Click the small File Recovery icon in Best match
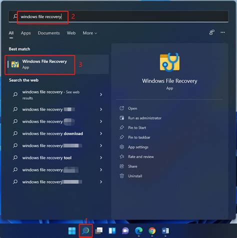This screenshot has height=238, width=237. pyautogui.click(x=15, y=64)
